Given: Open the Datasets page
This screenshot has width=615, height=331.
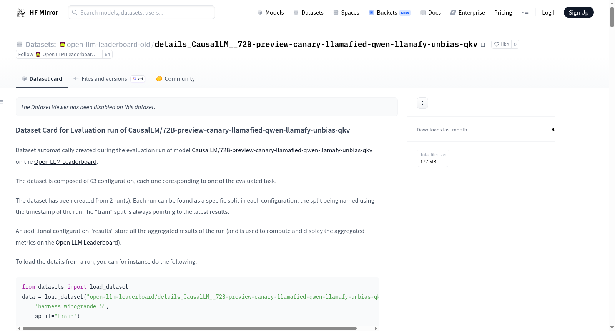Looking at the screenshot, I should (309, 12).
